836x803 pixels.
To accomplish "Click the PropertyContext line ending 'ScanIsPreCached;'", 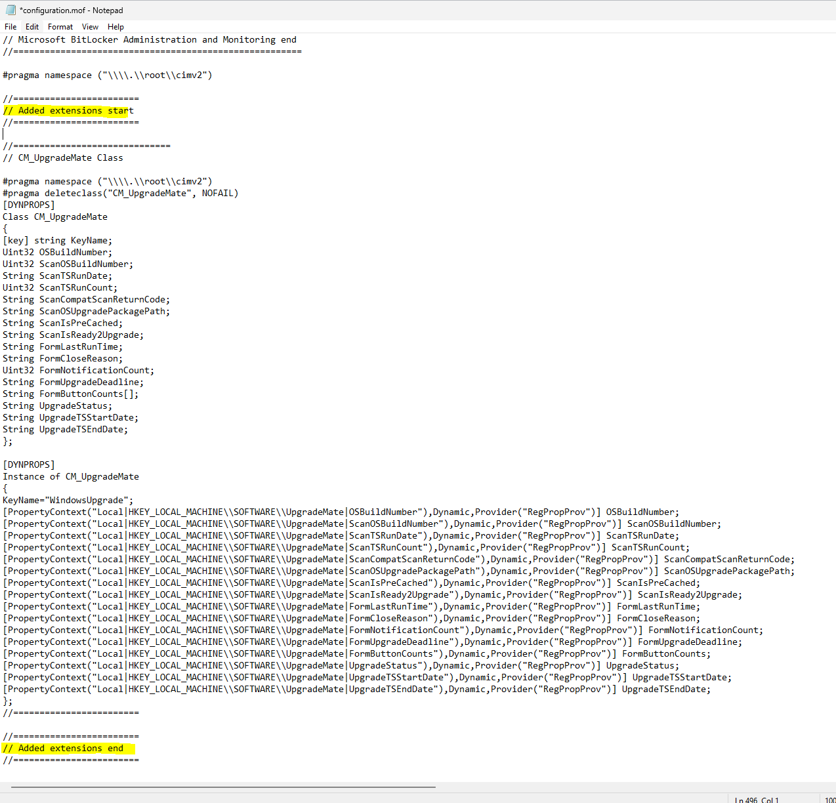I will [x=352, y=583].
